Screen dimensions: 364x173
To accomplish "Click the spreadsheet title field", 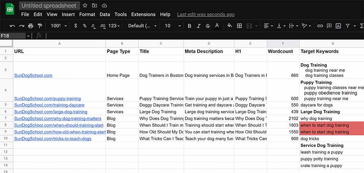I will click(49, 6).
